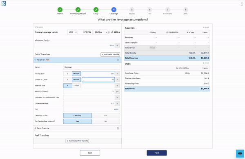Delete the Revolver tranche via trash icon
Viewport: 245px width, 159px height.
[x=118, y=60]
